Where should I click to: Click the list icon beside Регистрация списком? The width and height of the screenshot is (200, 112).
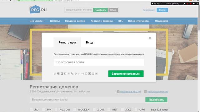click(x=145, y=91)
